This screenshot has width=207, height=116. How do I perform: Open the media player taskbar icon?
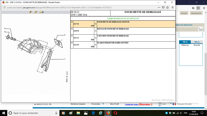63,113
